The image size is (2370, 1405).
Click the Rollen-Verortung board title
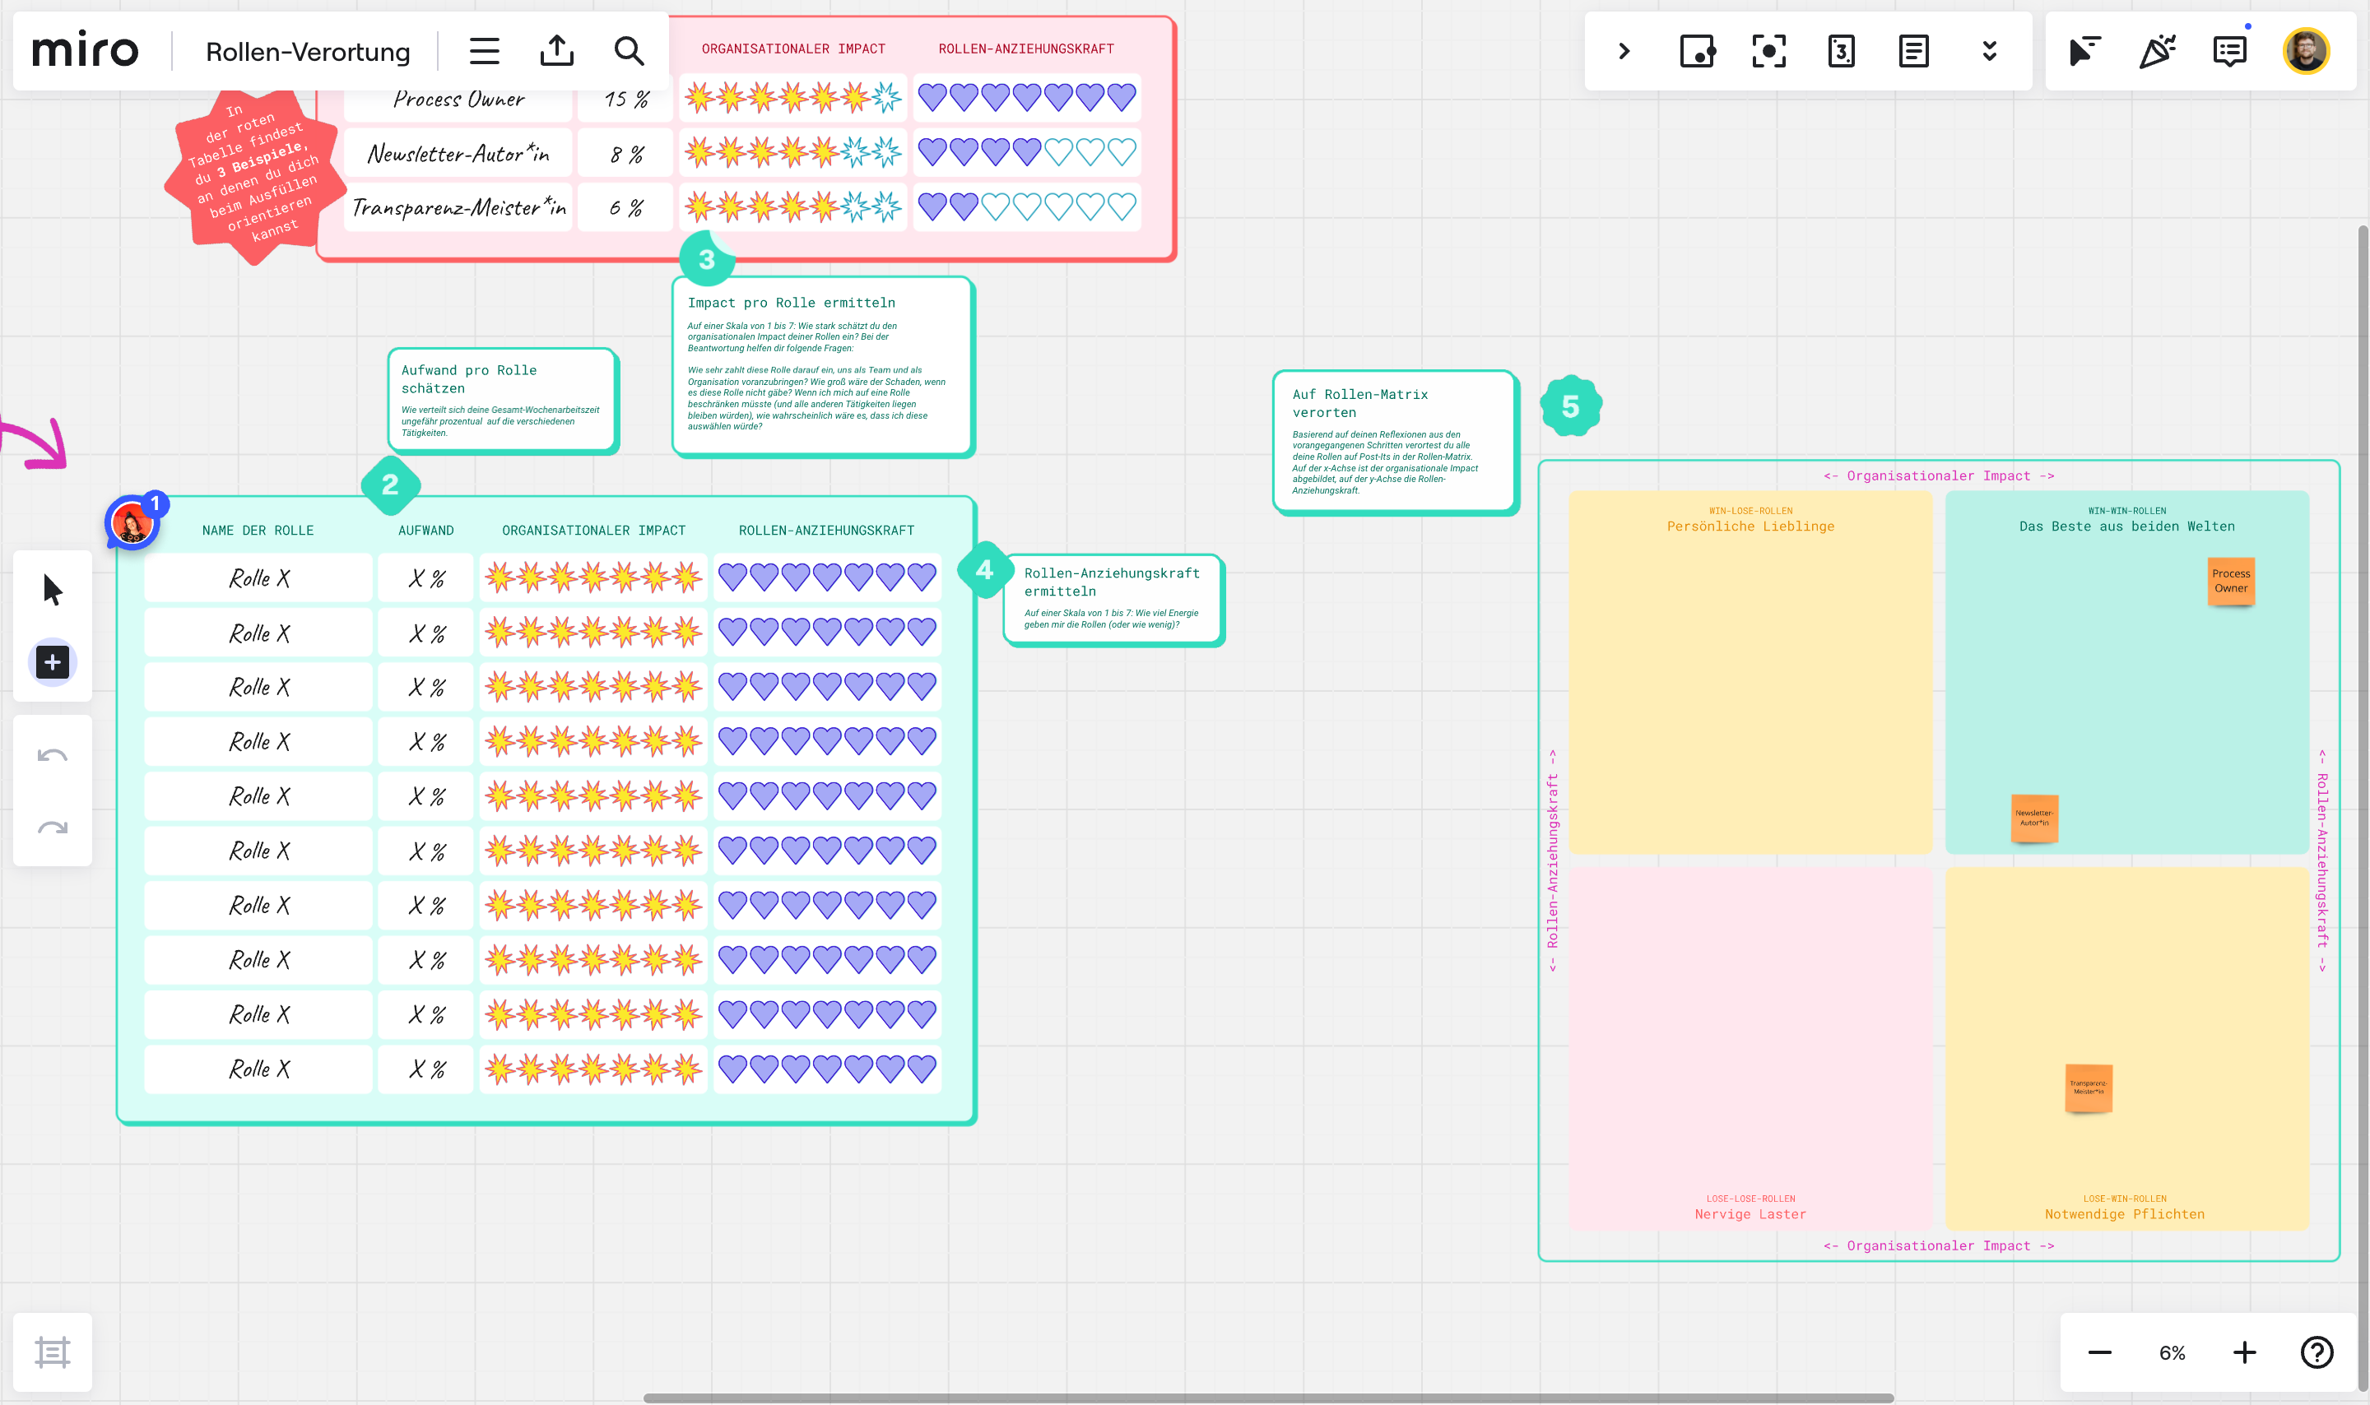[308, 51]
